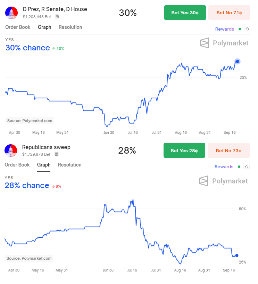Image resolution: width=258 pixels, height=284 pixels.
Task: Click the Capitol icon for Republicans sweep
Action: 11,150
